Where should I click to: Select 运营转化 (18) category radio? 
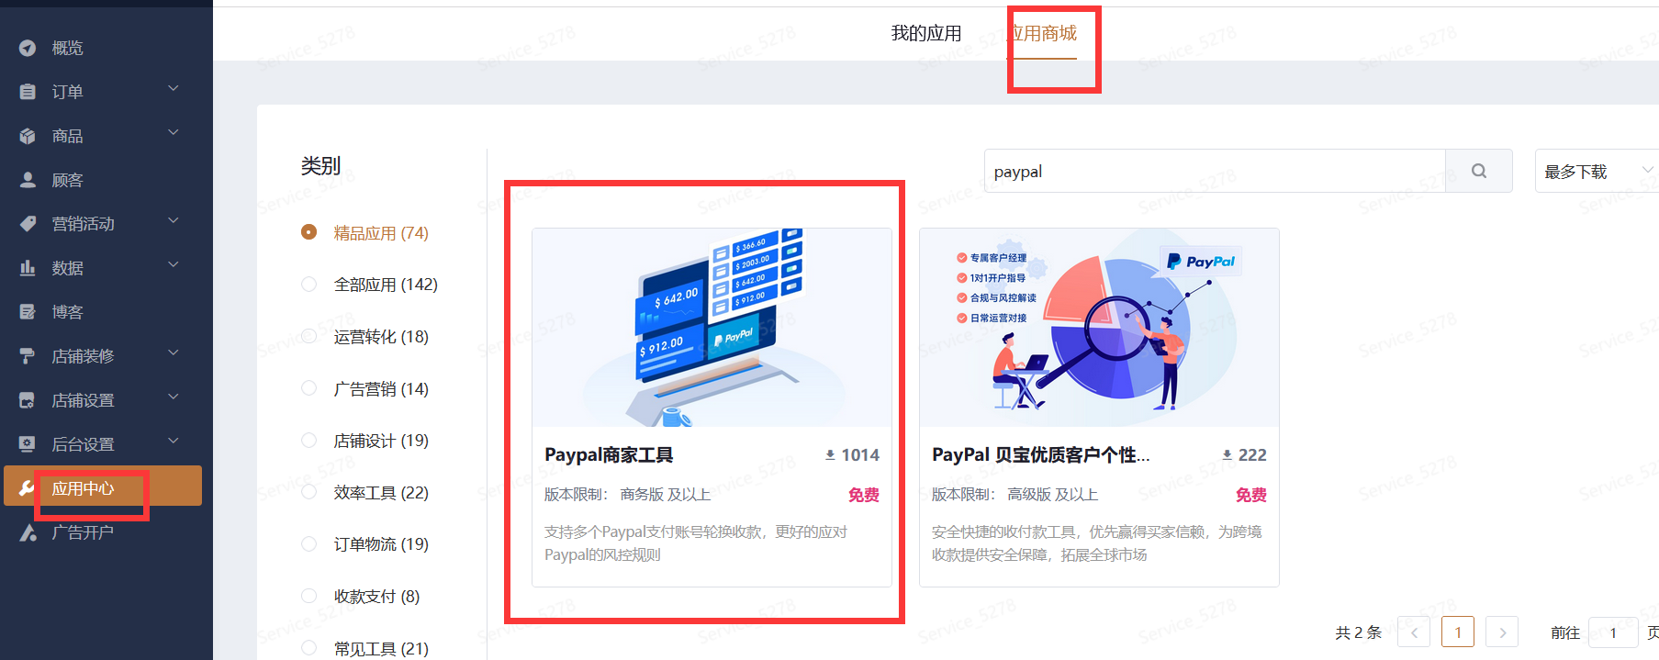(x=309, y=336)
